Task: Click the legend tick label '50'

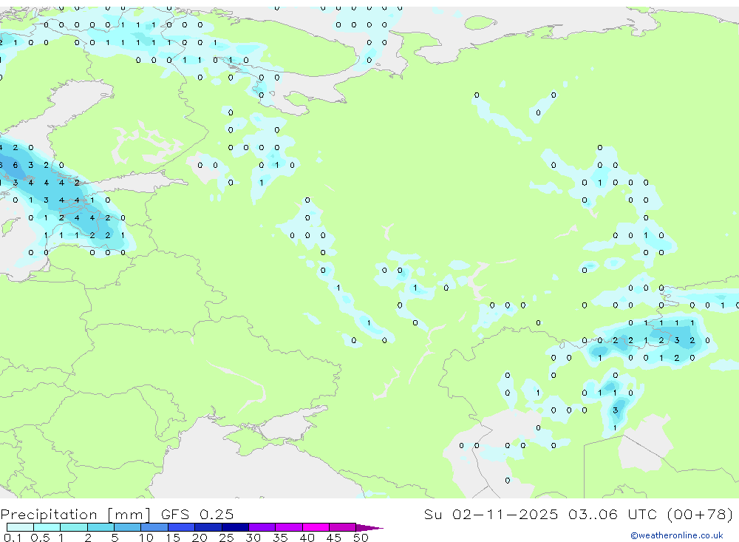Action: point(361,538)
